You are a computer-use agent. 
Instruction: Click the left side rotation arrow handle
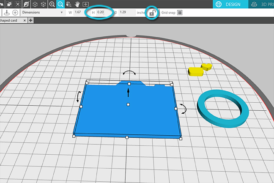(79, 97)
